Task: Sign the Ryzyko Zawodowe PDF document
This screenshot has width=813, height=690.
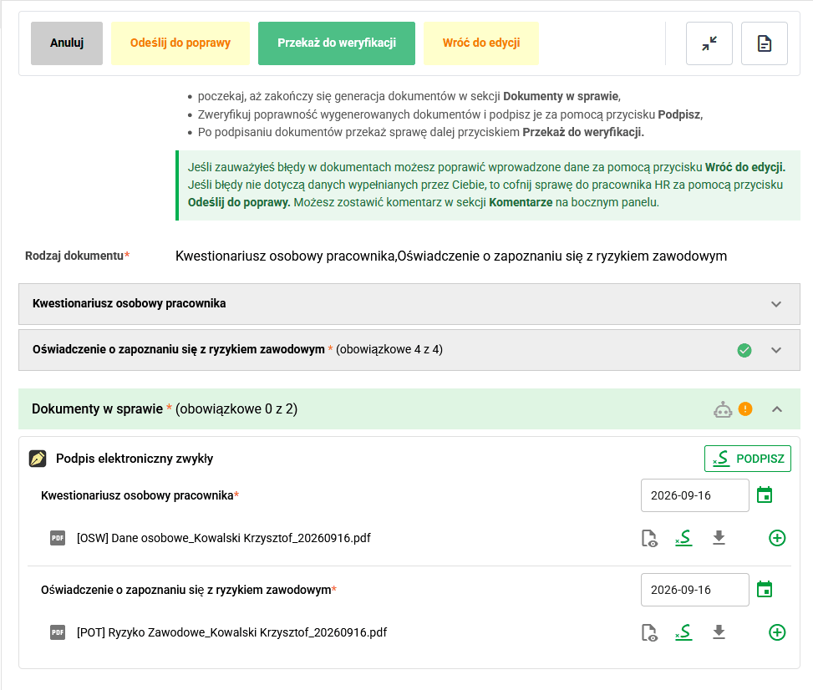Action: (683, 632)
